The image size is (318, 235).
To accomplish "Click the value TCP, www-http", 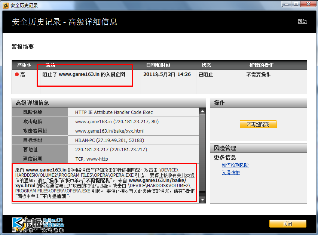I will tap(92, 159).
